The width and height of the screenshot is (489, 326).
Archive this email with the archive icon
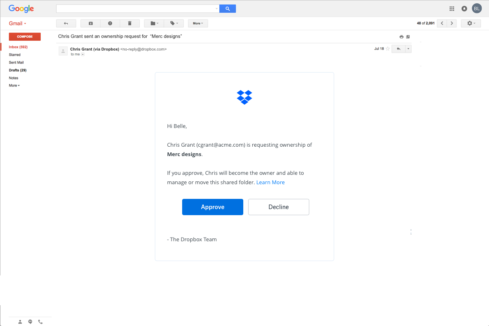pos(90,23)
